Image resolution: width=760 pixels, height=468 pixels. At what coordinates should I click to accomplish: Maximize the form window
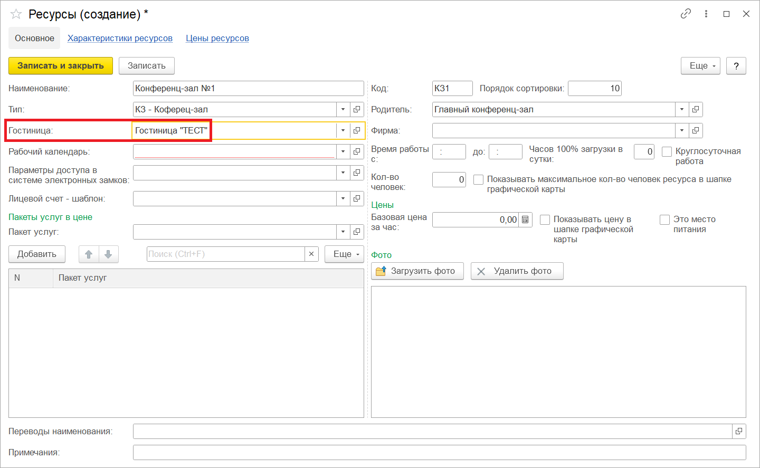point(726,14)
